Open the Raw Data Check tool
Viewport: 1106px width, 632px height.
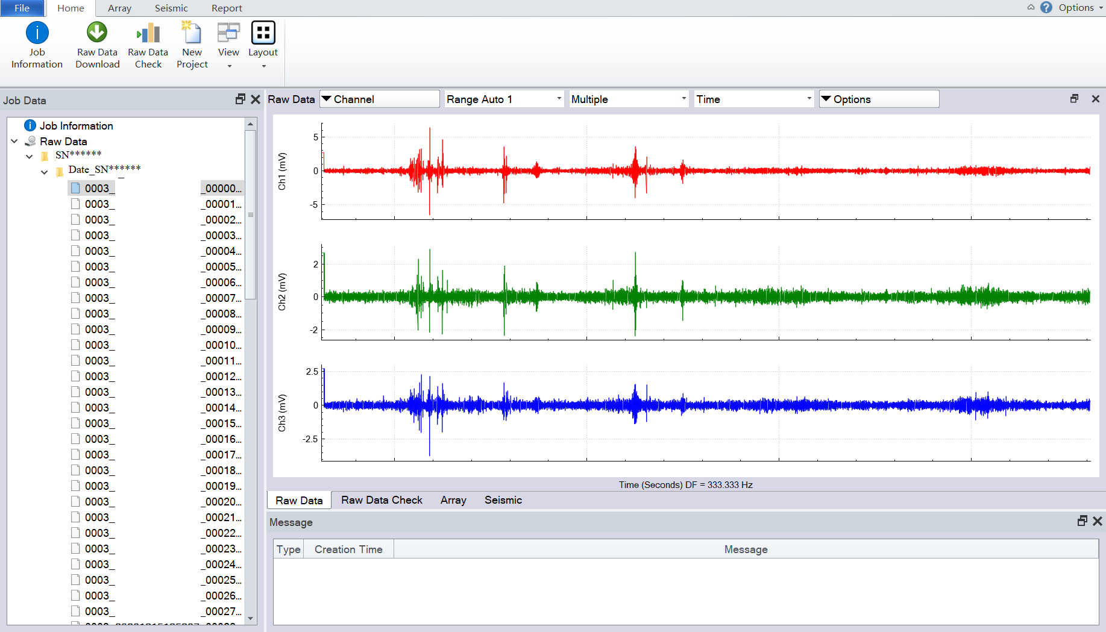click(148, 46)
